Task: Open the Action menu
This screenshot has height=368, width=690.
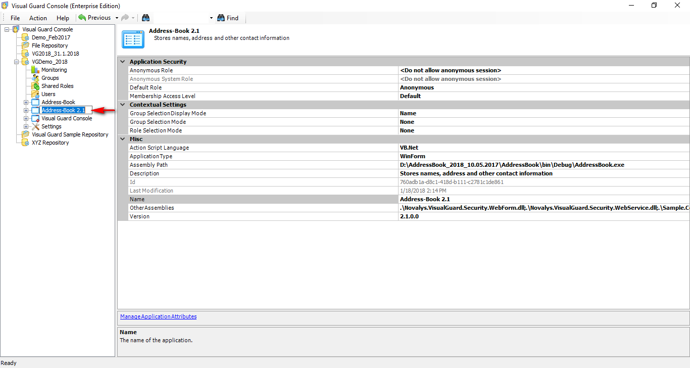Action: (x=38, y=18)
